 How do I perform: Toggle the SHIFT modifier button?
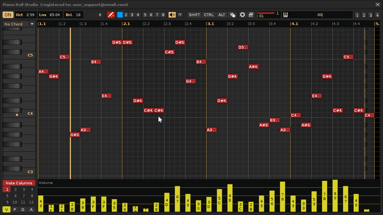coord(194,15)
